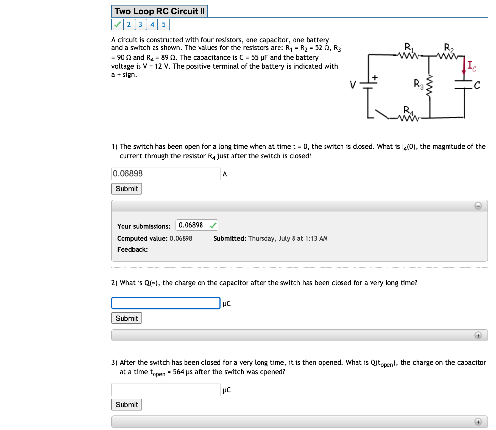
Task: Click the Two Loop RC Circuit II title tab
Action: pyautogui.click(x=159, y=11)
